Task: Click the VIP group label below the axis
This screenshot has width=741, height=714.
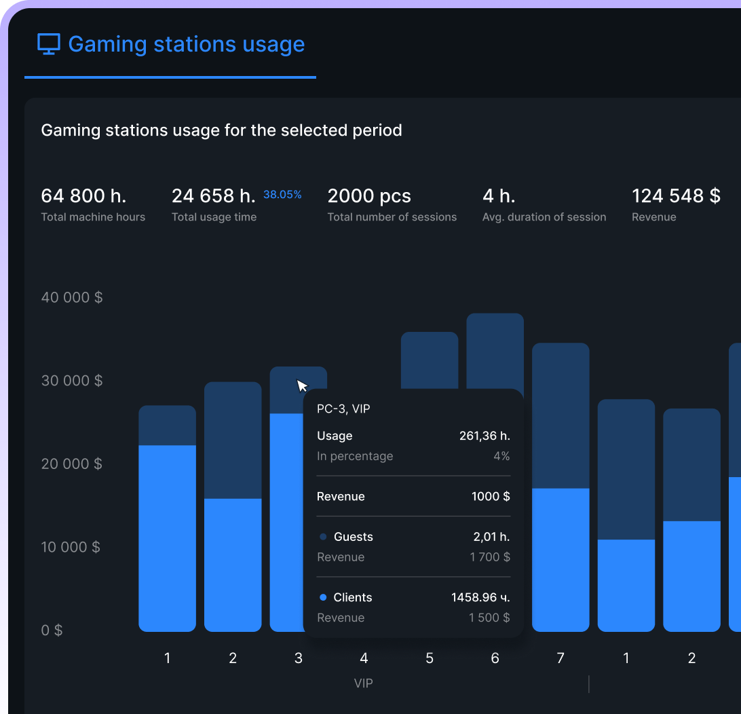Action: [364, 683]
